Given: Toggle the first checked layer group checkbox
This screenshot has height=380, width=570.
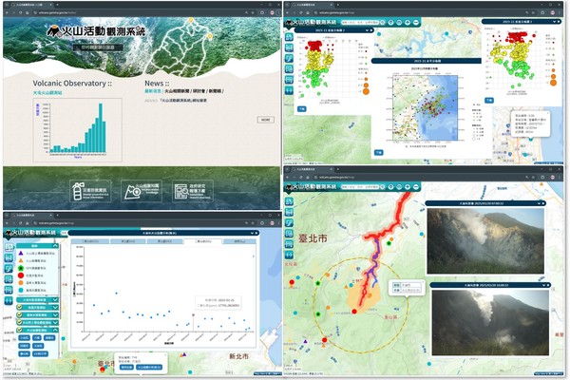Looking at the screenshot, I should coord(20,308).
